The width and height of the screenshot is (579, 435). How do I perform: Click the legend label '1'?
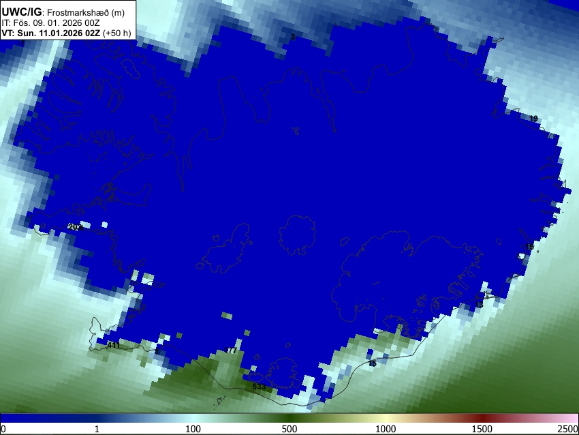click(97, 429)
